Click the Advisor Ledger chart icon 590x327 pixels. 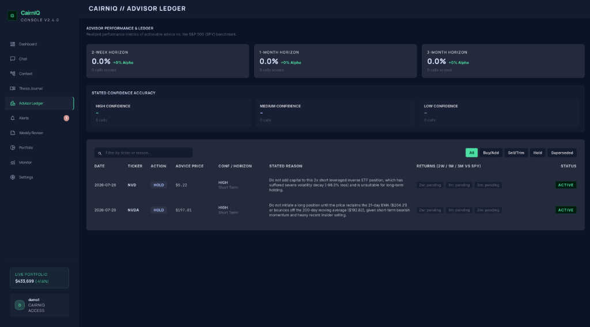pos(13,103)
